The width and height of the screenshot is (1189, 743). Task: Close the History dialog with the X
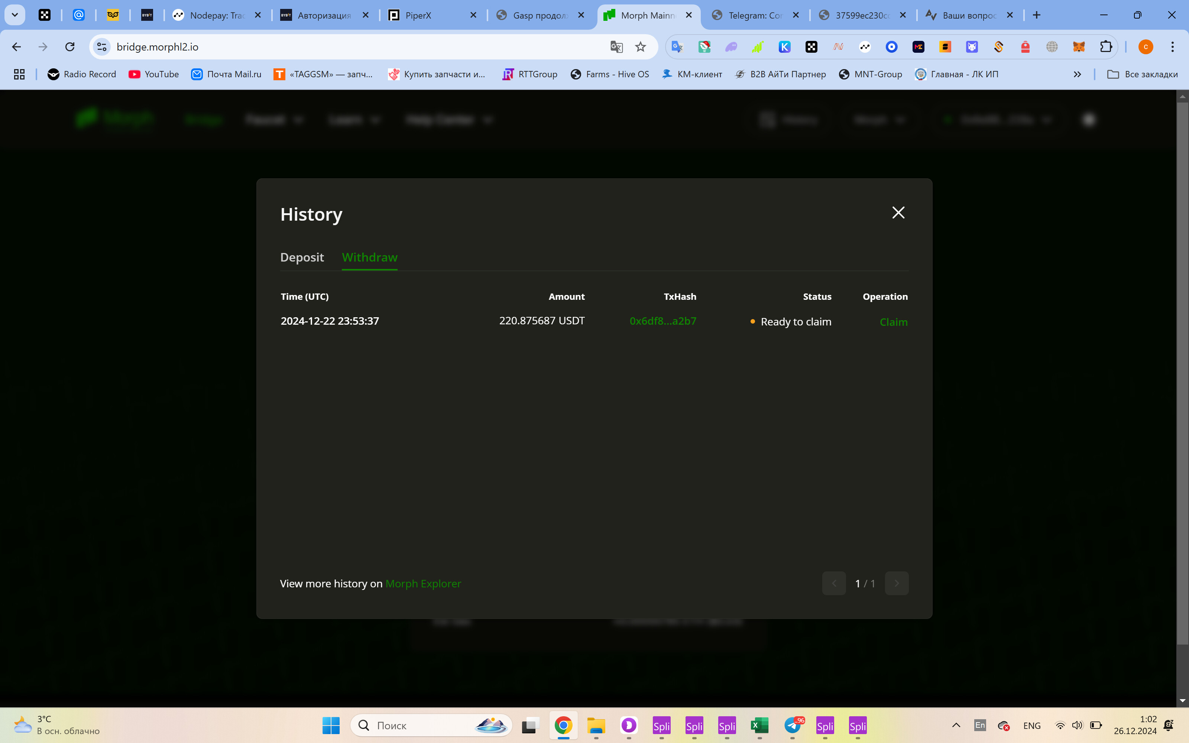point(898,212)
